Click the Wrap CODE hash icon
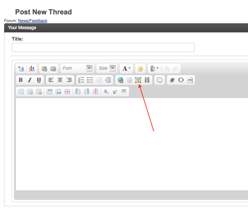248x211 pixels. coord(172,80)
